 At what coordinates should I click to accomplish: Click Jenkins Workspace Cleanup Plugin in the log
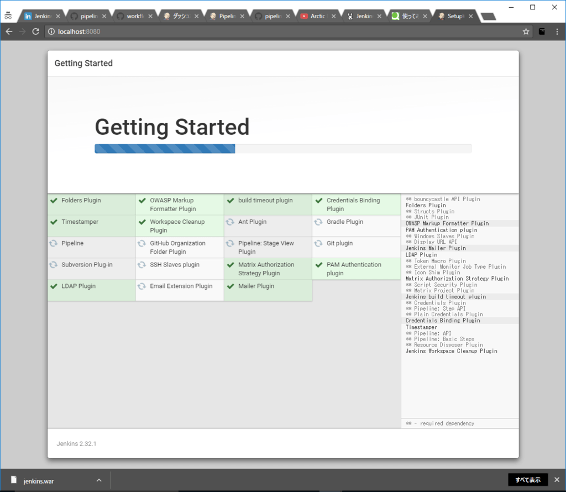(x=451, y=351)
